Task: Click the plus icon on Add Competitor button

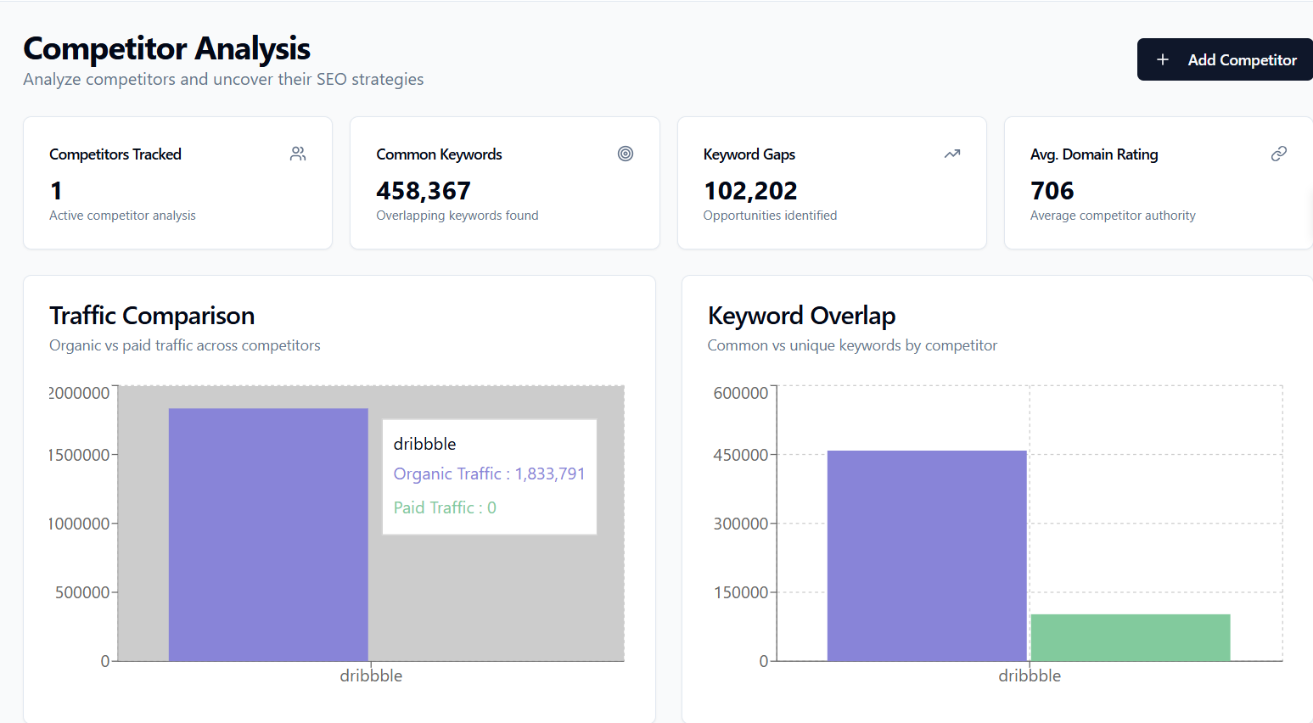Action: coord(1163,59)
